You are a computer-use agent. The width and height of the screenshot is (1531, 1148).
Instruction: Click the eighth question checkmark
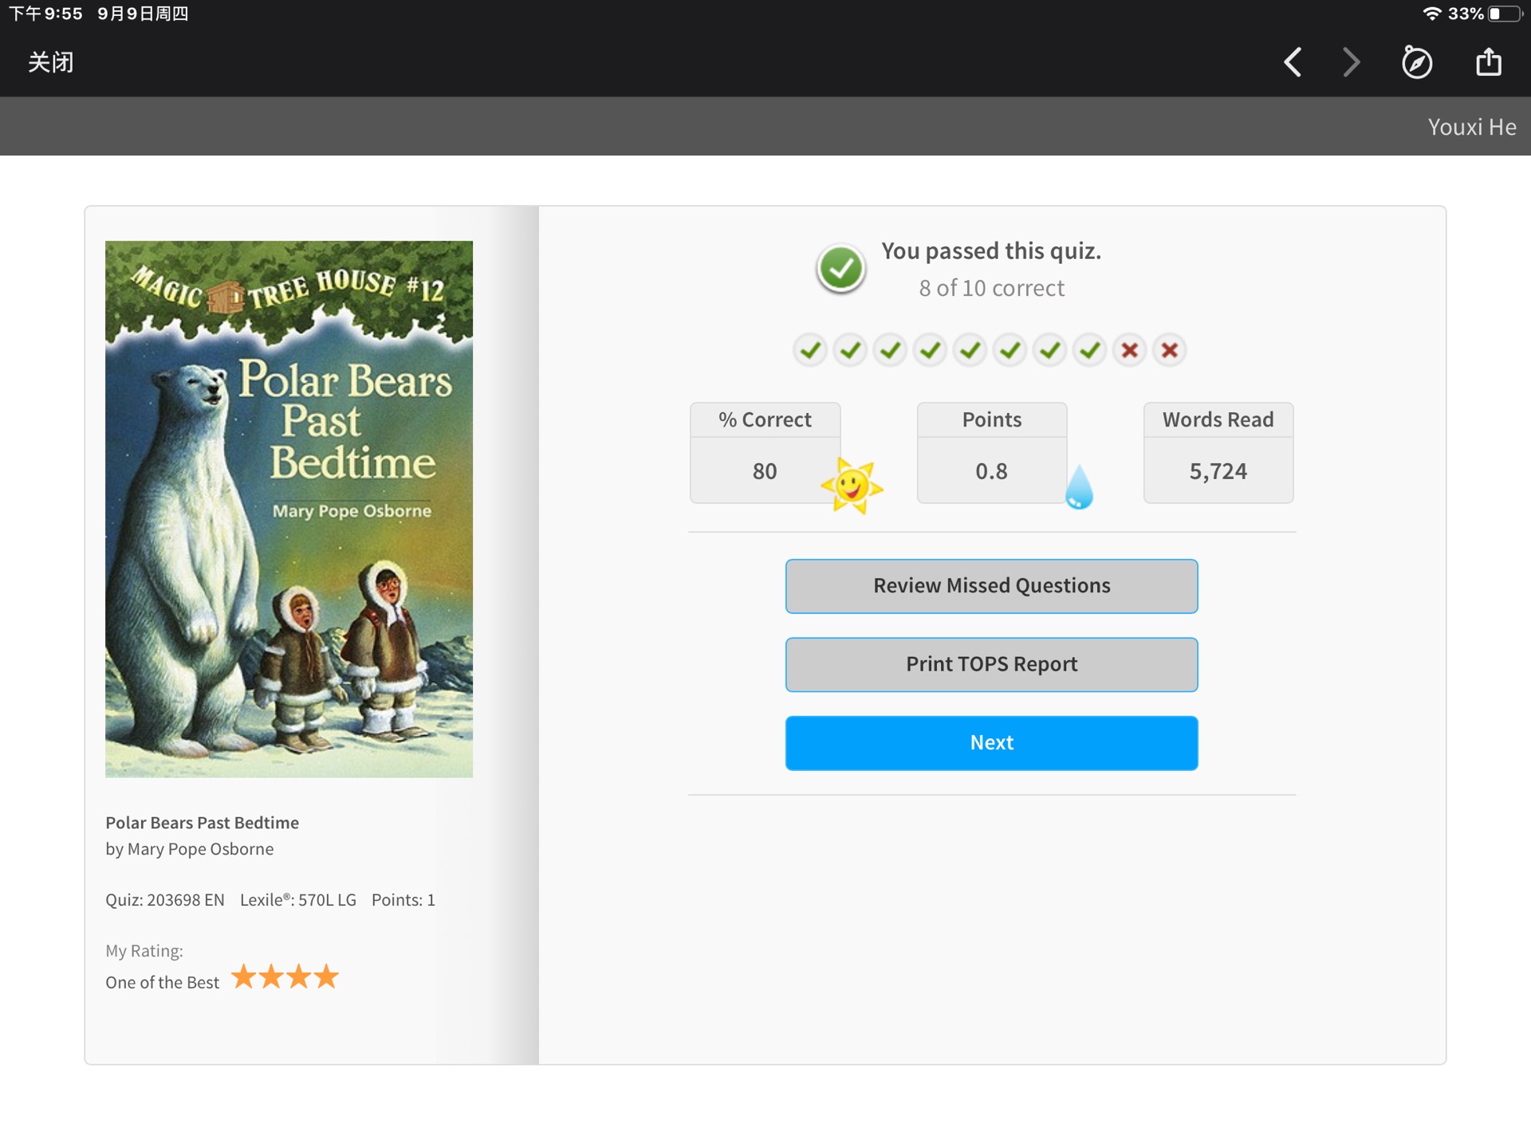(x=1089, y=350)
